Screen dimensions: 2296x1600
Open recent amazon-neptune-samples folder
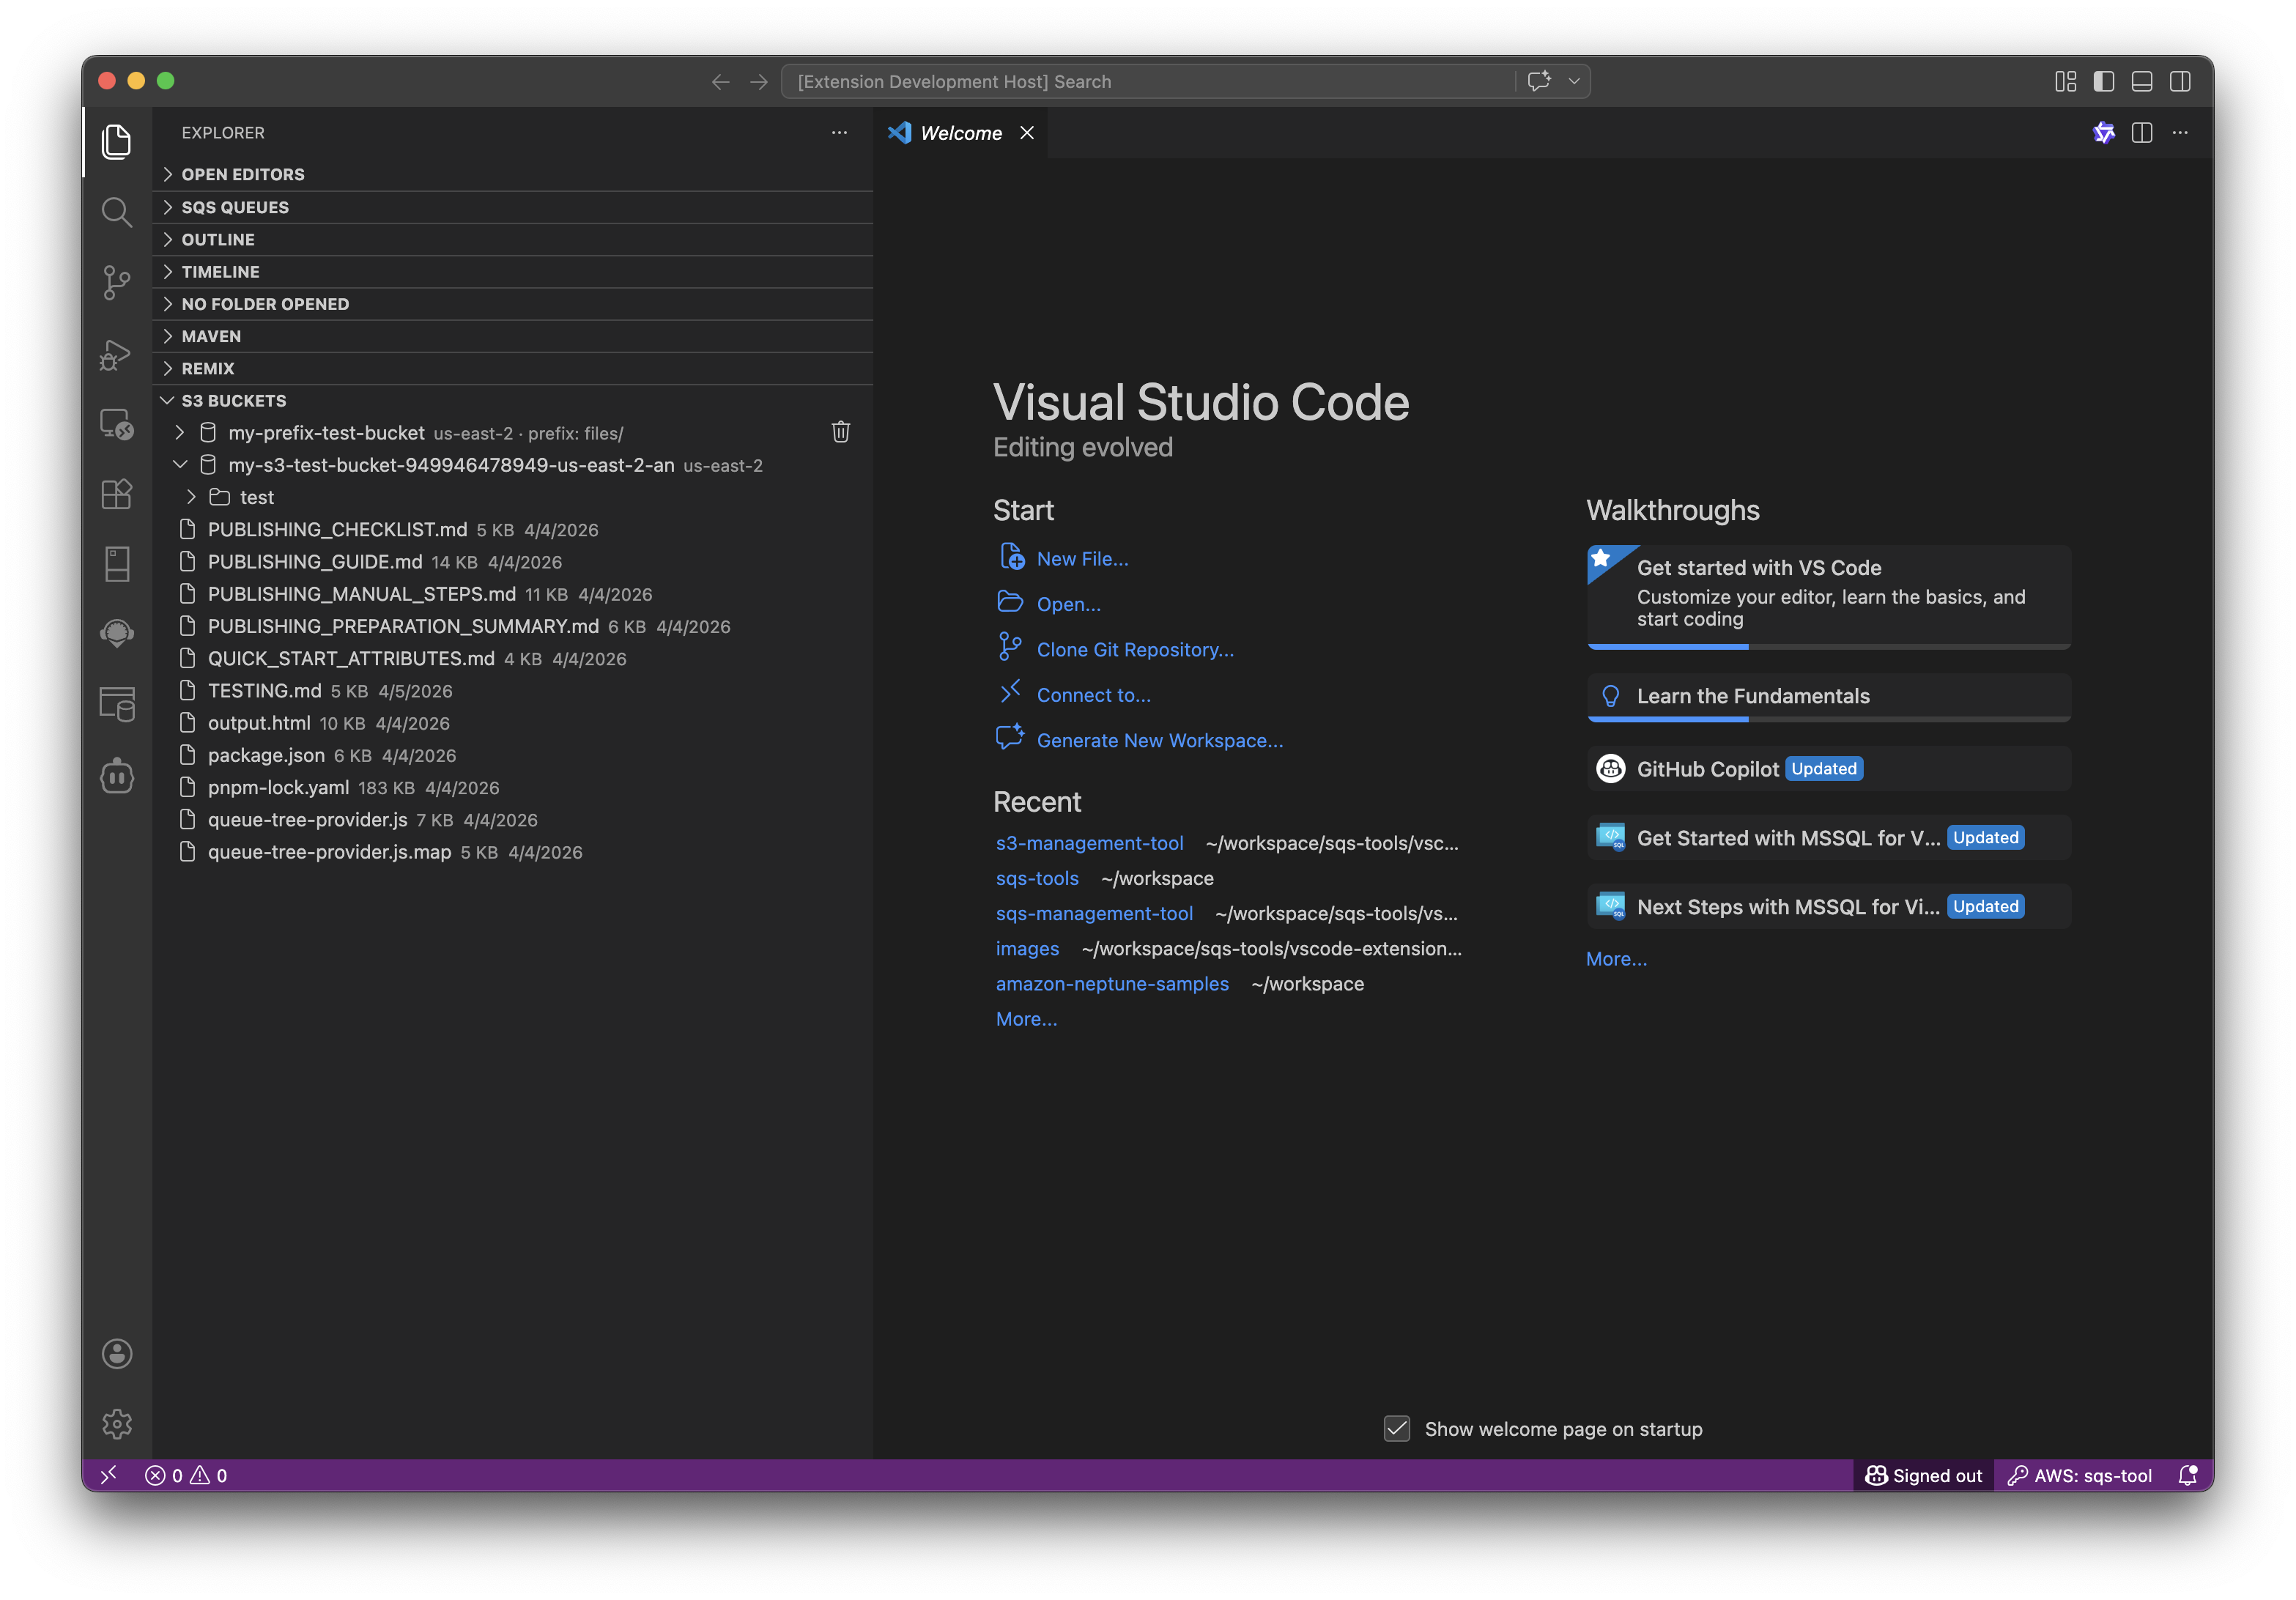click(x=1112, y=984)
